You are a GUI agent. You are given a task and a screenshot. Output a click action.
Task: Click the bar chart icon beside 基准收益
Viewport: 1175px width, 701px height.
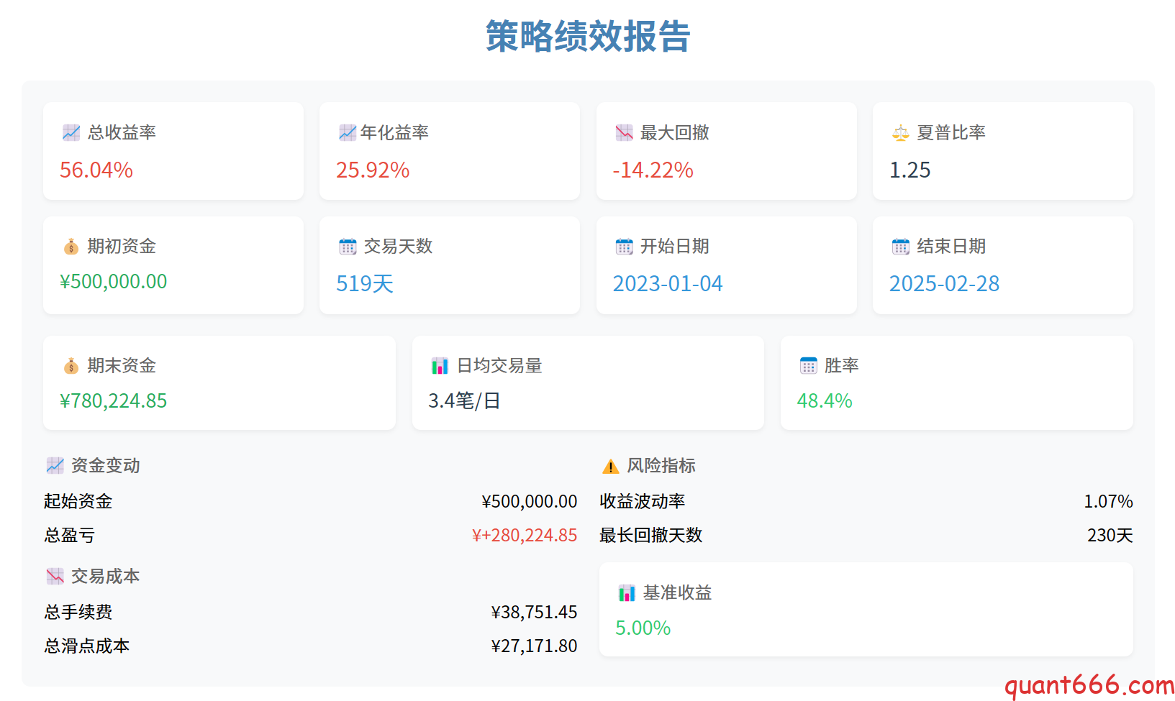tap(627, 593)
